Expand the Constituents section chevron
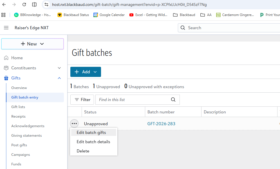280x169 pixels. pos(59,68)
